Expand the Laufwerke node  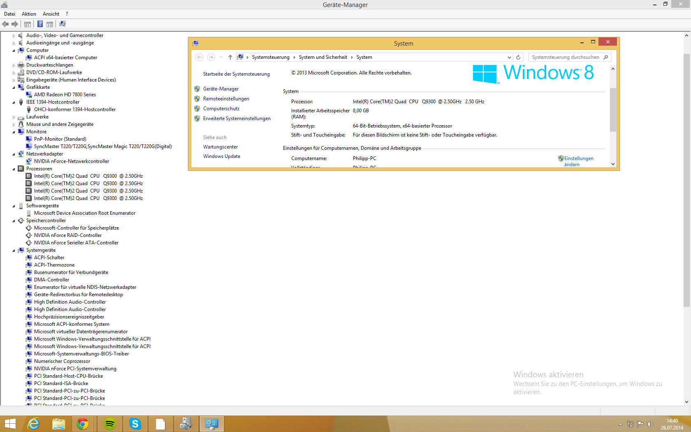point(14,117)
